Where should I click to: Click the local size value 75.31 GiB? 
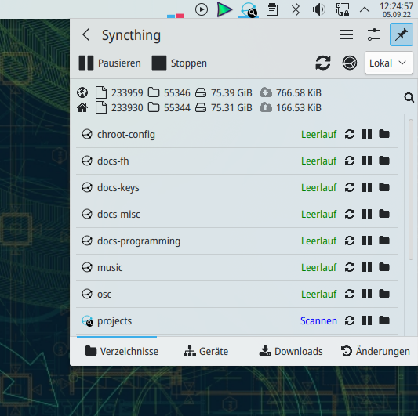(231, 107)
